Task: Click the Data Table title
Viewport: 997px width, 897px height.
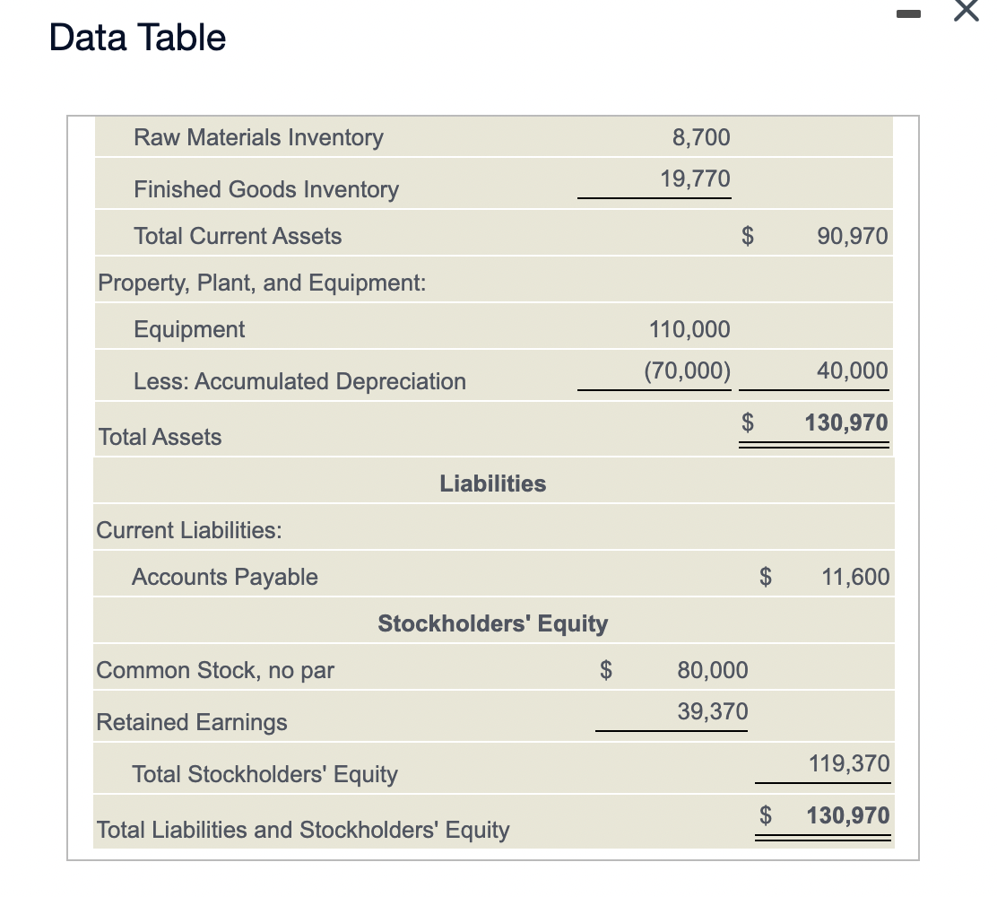Action: [x=136, y=37]
